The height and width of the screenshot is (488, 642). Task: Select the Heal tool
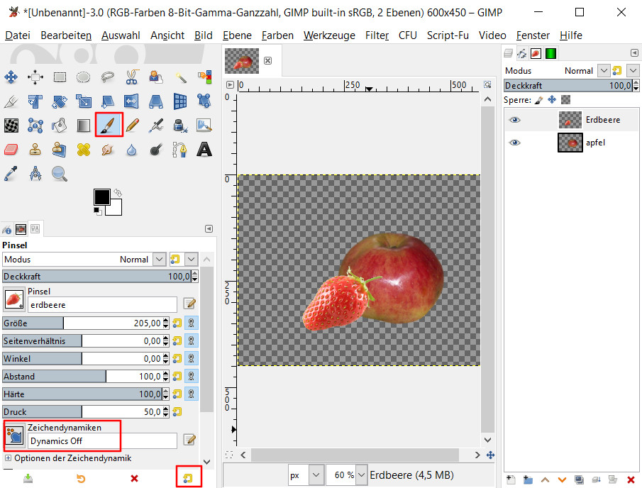click(84, 150)
